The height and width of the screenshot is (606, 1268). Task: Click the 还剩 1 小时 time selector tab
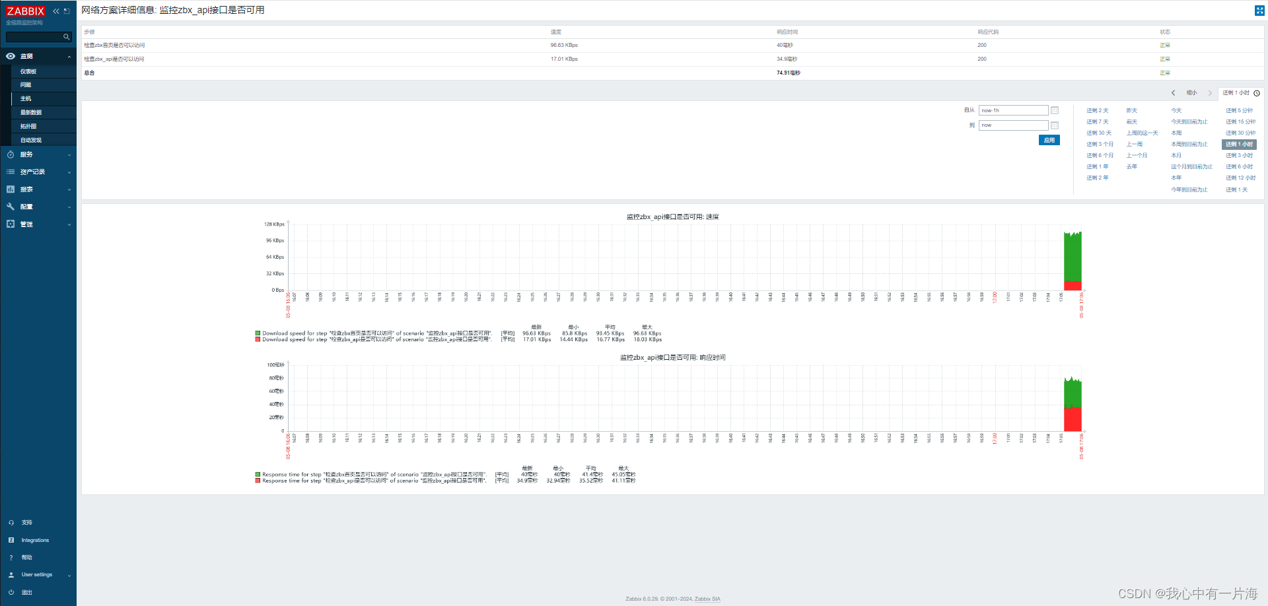point(1240,93)
